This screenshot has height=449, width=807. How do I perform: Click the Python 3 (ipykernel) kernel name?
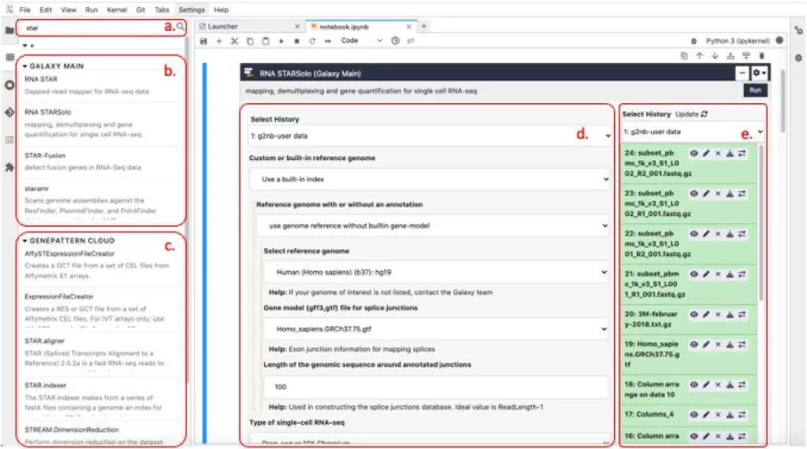pyautogui.click(x=738, y=41)
